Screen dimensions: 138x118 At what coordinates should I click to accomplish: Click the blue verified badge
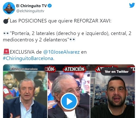(x=50, y=6)
